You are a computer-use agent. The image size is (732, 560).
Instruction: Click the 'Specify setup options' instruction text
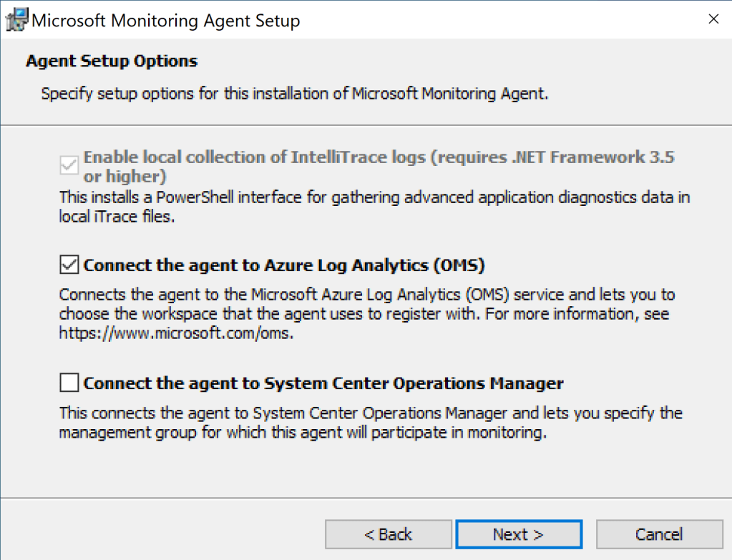[x=294, y=94]
